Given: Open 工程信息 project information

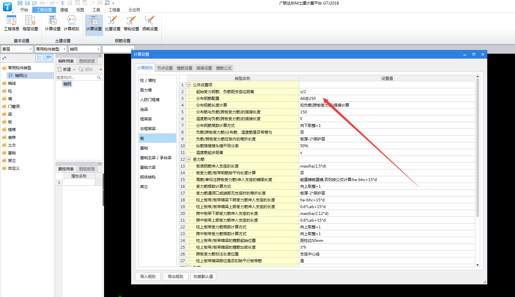Looking at the screenshot, I should 12,23.
